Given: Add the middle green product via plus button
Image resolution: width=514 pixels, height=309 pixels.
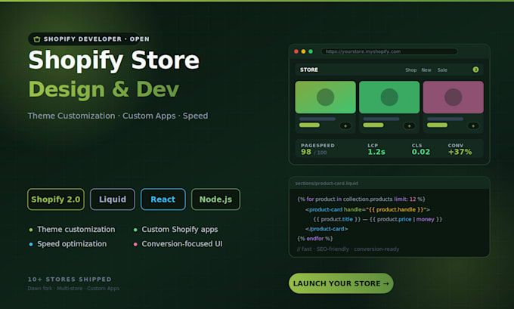Looking at the screenshot, I should [x=409, y=126].
